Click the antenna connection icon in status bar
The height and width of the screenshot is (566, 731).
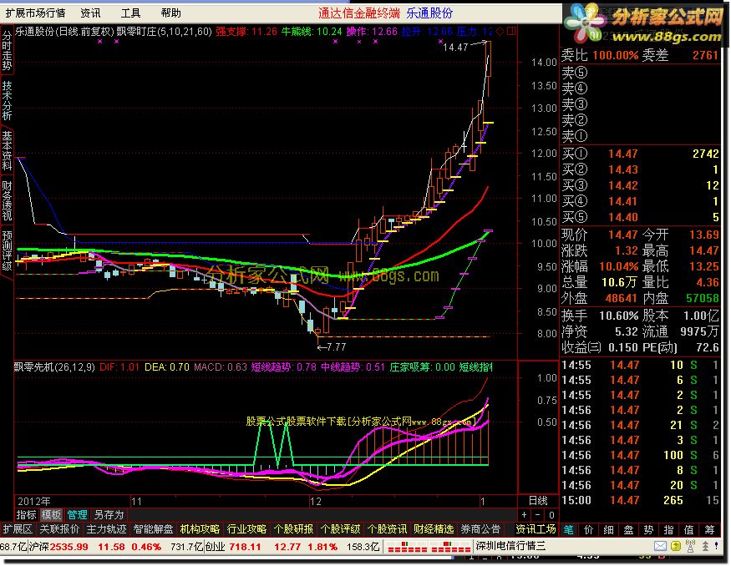pyautogui.click(x=690, y=546)
